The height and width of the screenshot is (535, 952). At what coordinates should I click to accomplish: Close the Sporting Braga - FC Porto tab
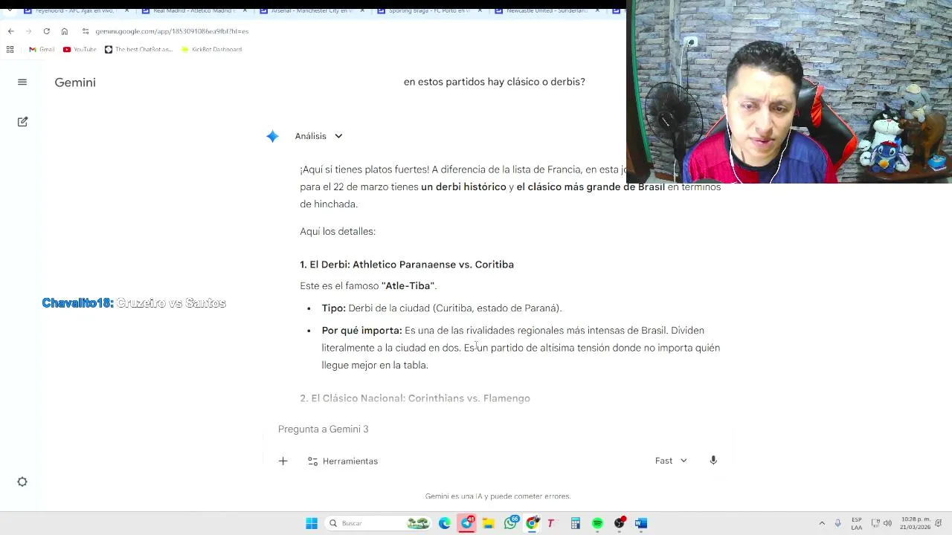[x=480, y=11]
